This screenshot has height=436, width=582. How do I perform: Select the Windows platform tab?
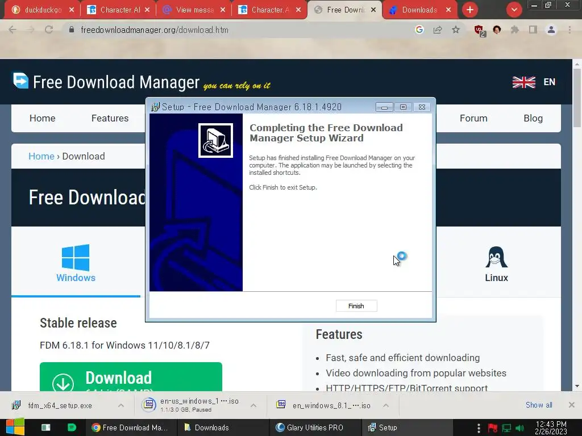(x=76, y=263)
